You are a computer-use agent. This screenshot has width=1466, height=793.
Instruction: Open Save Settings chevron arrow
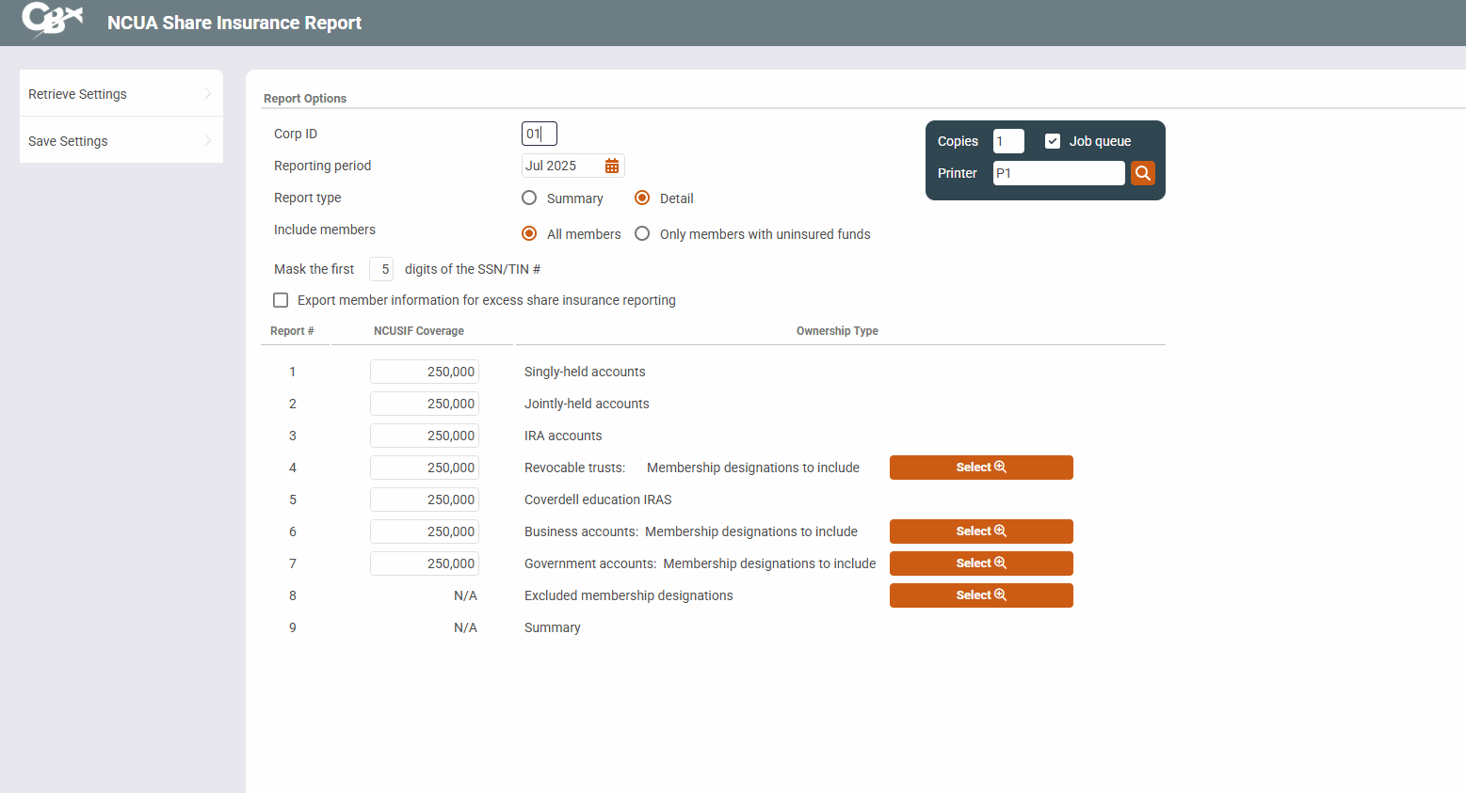tap(208, 140)
